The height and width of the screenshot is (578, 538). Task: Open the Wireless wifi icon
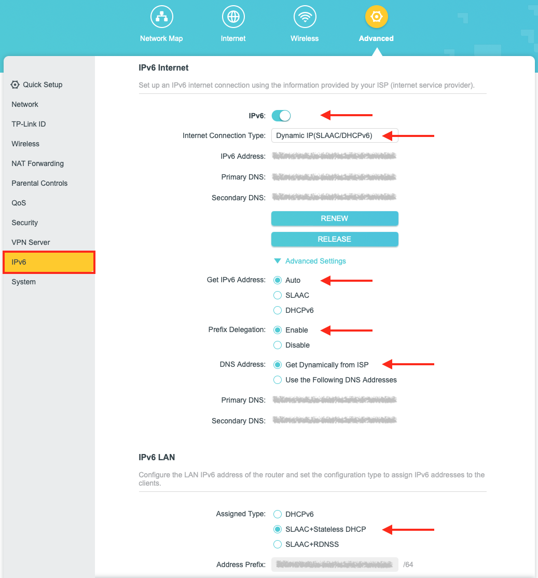click(x=305, y=17)
